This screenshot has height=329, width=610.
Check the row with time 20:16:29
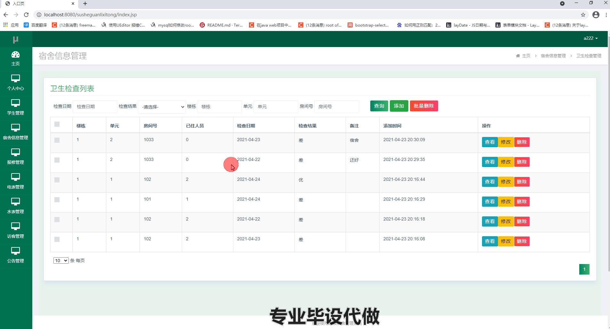[57, 200]
